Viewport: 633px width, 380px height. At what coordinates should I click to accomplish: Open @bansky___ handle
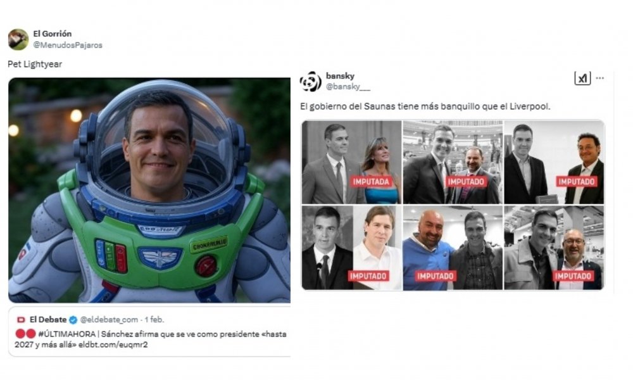348,86
